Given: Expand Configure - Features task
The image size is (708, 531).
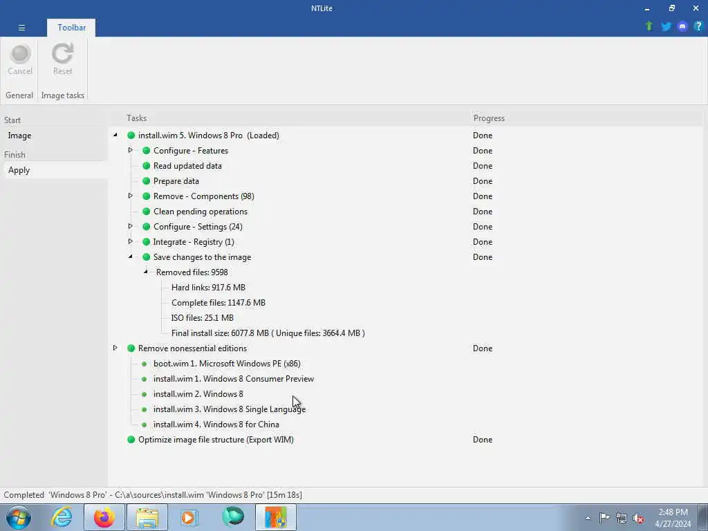Looking at the screenshot, I should tap(130, 150).
